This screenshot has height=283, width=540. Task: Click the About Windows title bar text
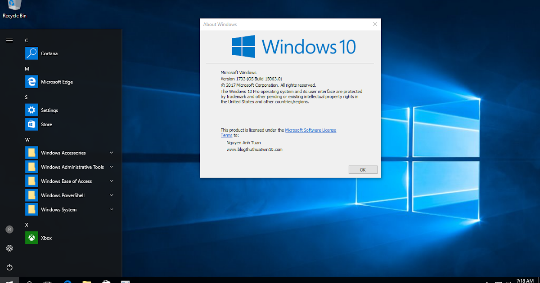pos(220,24)
